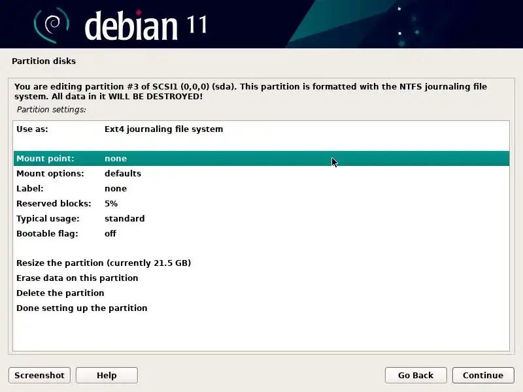Screen dimensions: 523x392
Task: Click the Screenshot button
Action: tap(39, 375)
